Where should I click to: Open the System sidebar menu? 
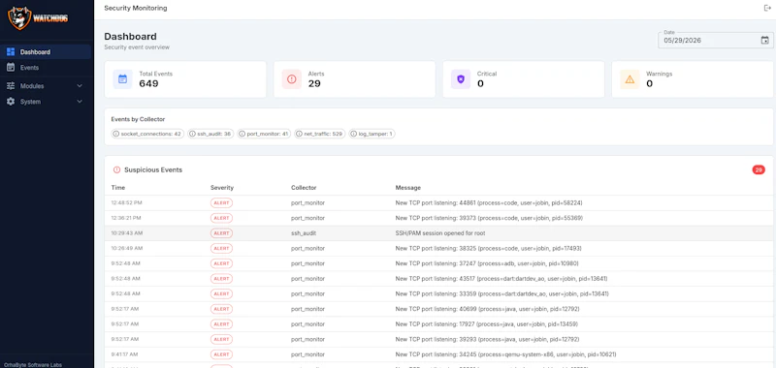tap(46, 102)
